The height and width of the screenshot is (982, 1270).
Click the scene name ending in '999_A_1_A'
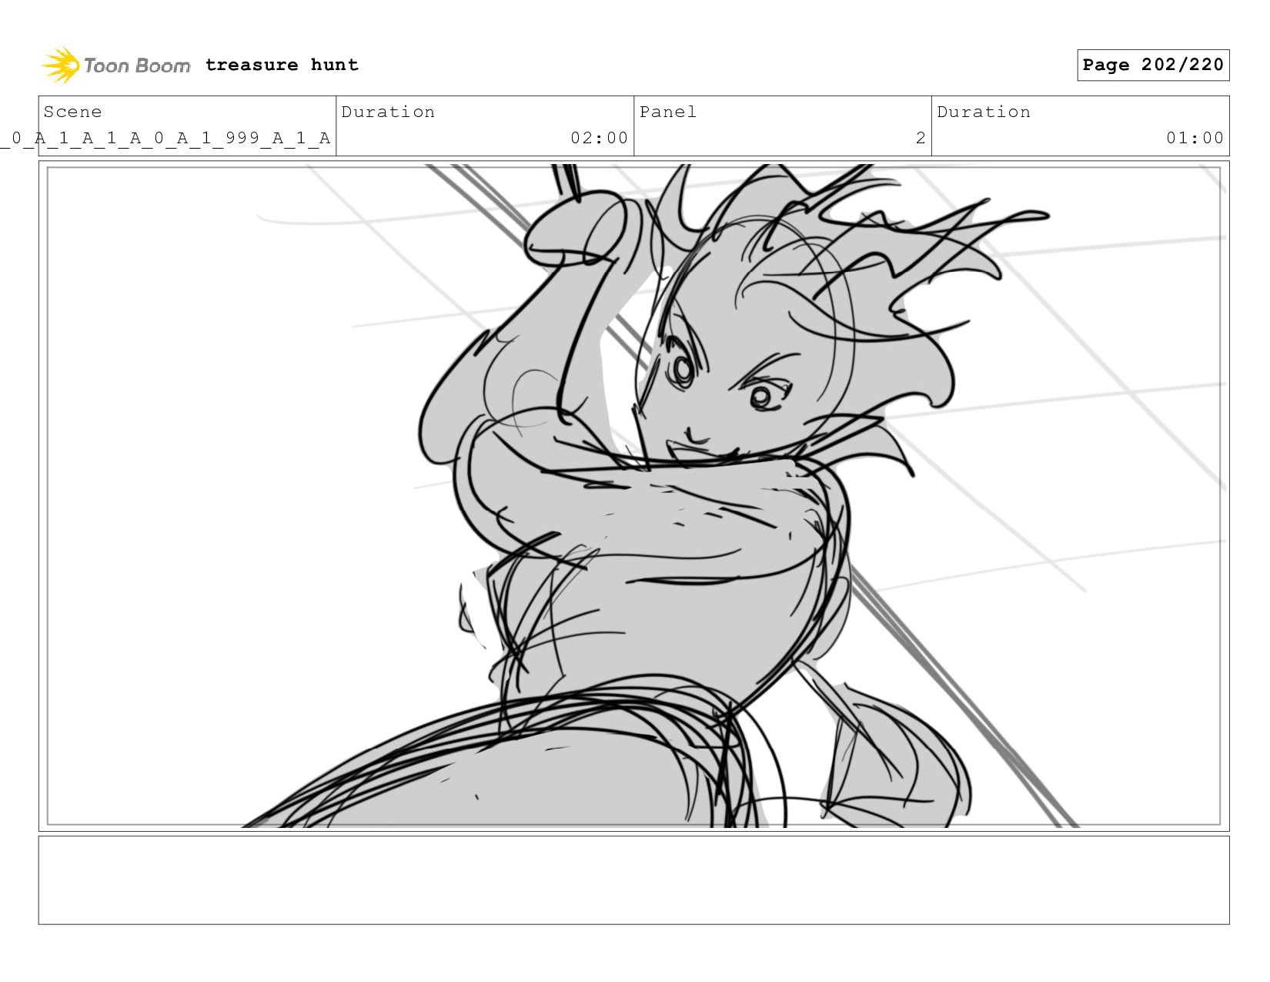coord(165,138)
